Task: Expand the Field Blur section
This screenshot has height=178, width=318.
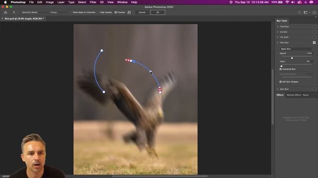Action: coord(278,27)
